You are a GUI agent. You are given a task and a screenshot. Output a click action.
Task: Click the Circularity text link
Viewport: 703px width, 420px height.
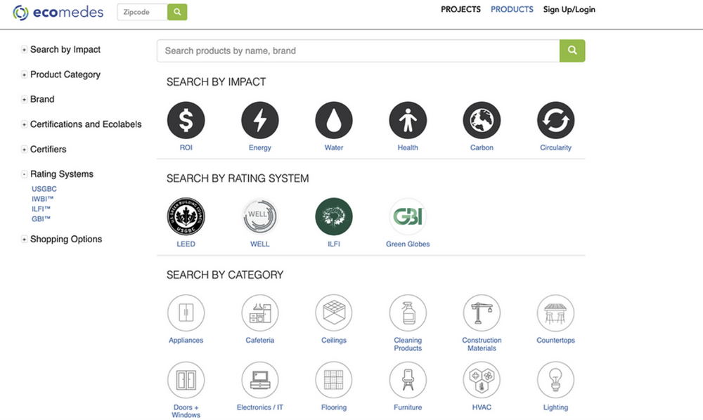tap(555, 147)
